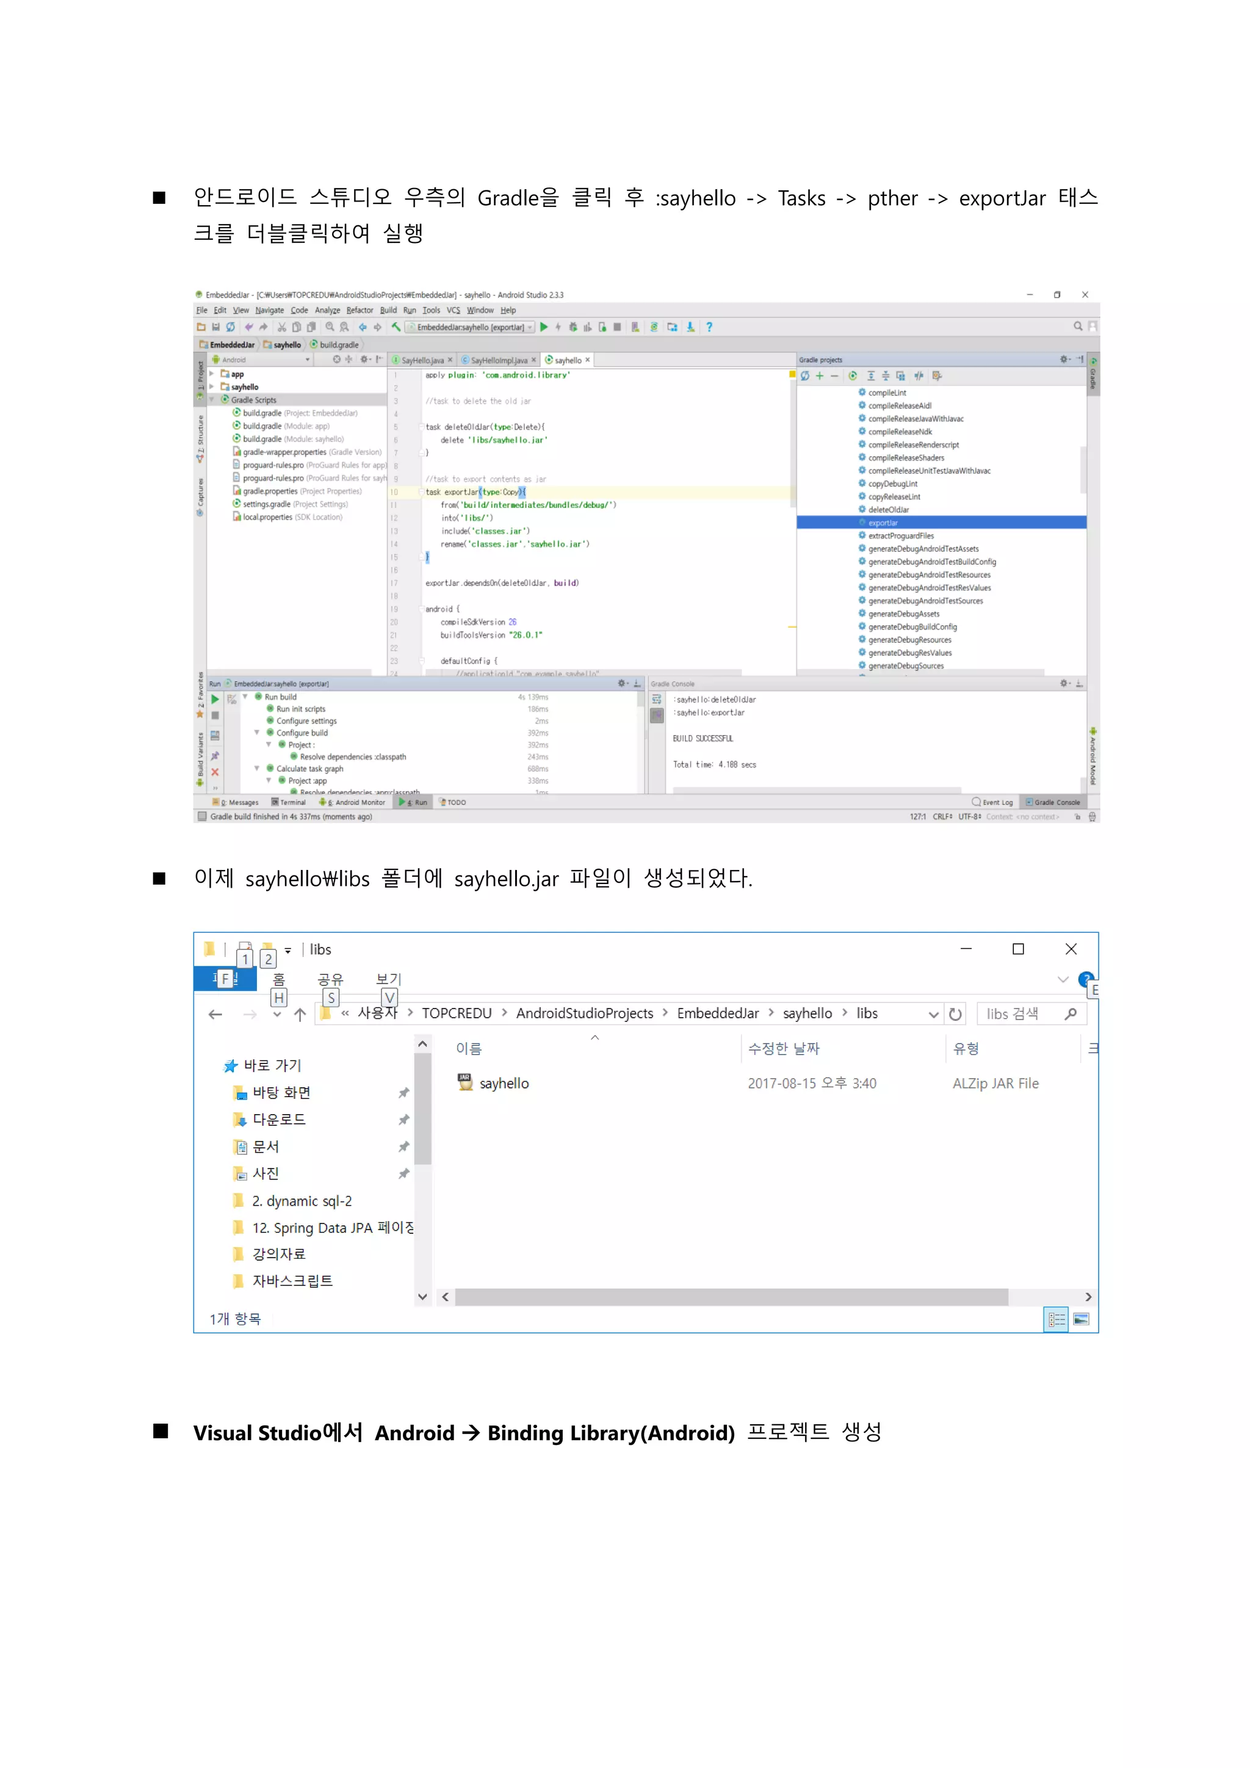Click the Execute Gradle Task icon
Image resolution: width=1250 pixels, height=1768 pixels.
[853, 376]
